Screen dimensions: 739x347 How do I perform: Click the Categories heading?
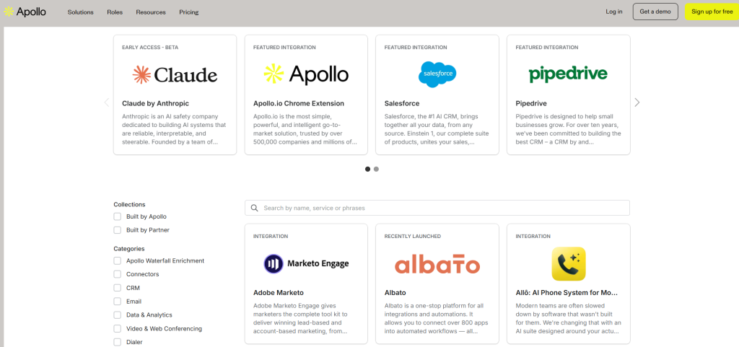pyautogui.click(x=129, y=249)
